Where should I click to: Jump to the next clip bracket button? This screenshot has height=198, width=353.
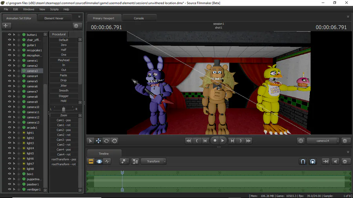coord(240,141)
